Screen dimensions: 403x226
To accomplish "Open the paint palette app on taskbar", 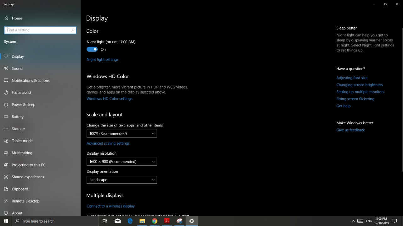I will click(179, 221).
